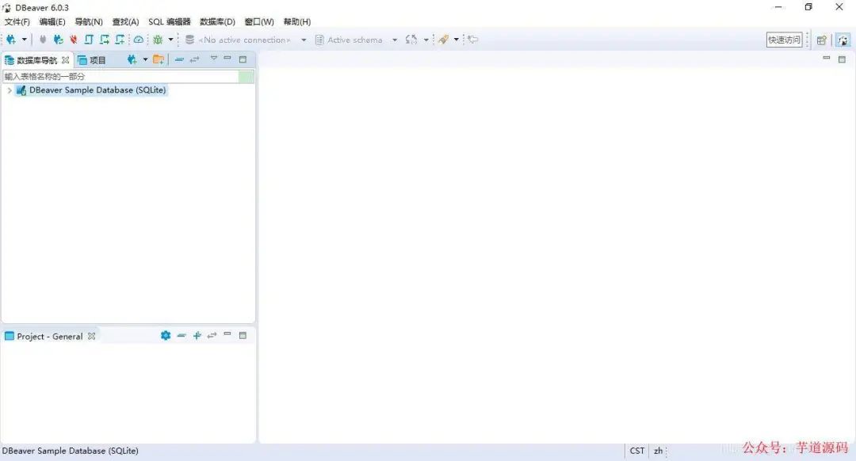This screenshot has width=856, height=461.
Task: Click the dashboard gauge icon in toolbar
Action: pos(139,40)
